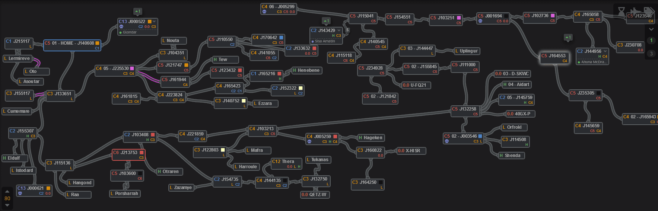Click the green 1 counter in right panel

coord(651,40)
